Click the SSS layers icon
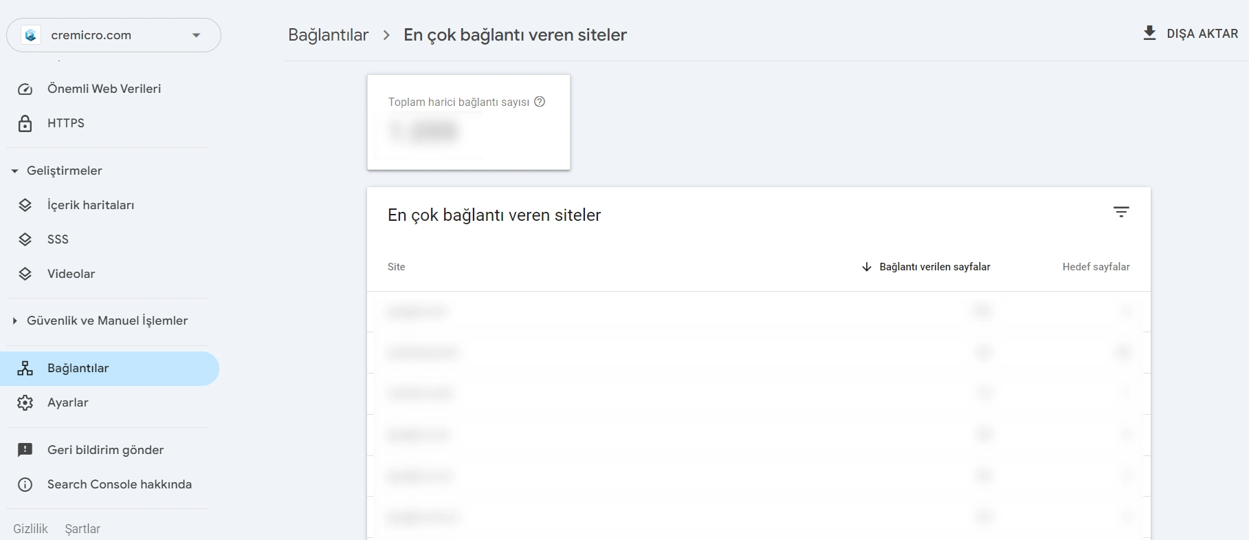The image size is (1249, 540). (x=25, y=239)
